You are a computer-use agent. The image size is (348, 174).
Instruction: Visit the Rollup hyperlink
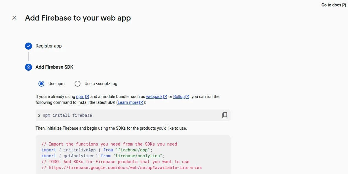[179, 97]
